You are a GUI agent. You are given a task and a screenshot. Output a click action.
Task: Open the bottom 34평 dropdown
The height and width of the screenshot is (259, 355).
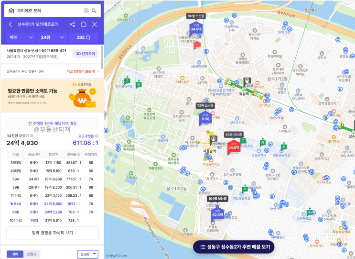click(87, 254)
